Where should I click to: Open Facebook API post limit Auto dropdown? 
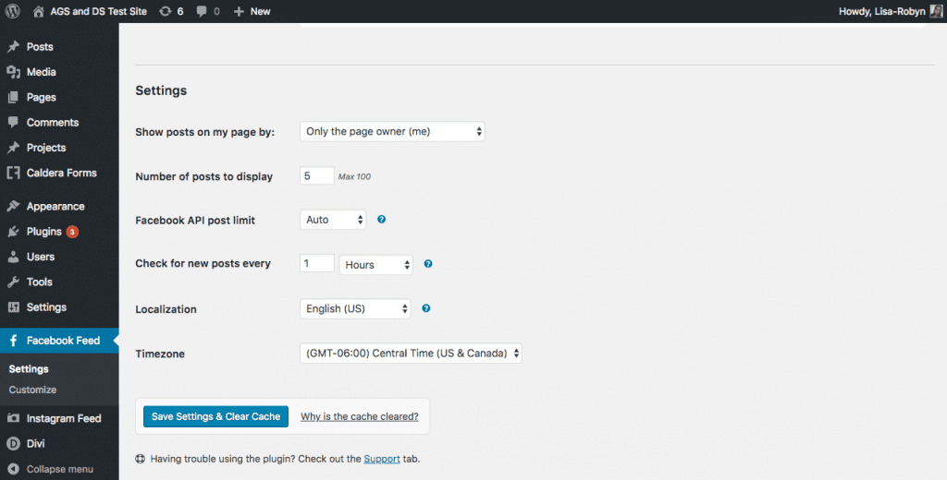pyautogui.click(x=333, y=220)
